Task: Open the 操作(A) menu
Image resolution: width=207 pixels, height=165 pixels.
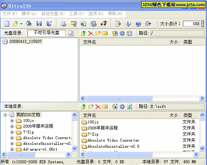Action: point(29,14)
